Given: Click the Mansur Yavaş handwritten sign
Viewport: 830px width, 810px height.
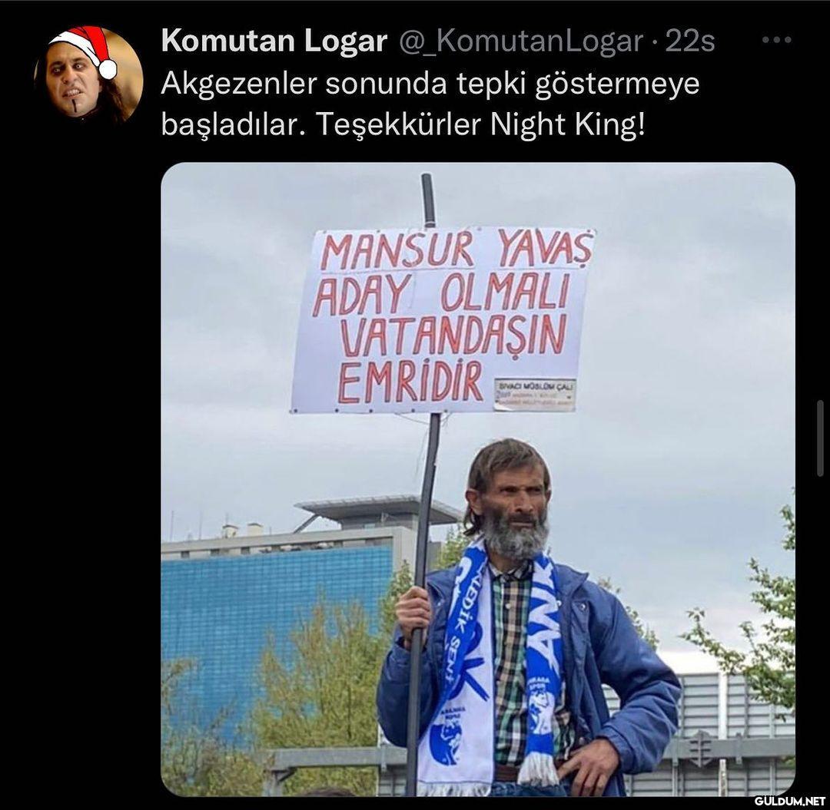Looking at the screenshot, I should (x=442, y=320).
